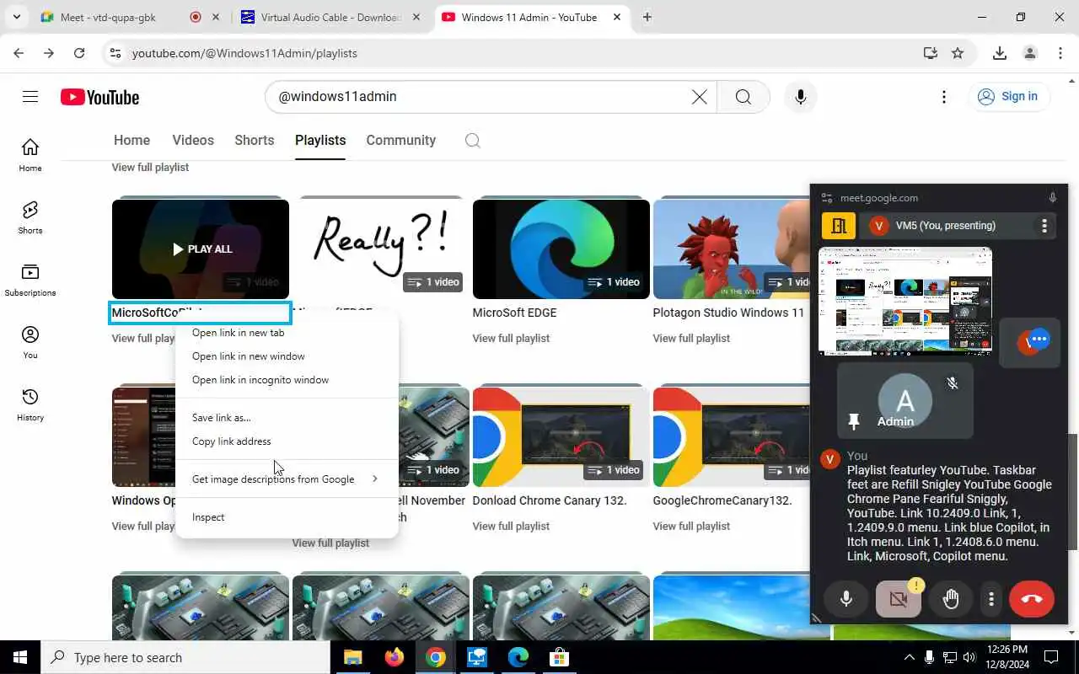1079x674 pixels.
Task: Click install app icon in address bar
Action: pos(930,53)
